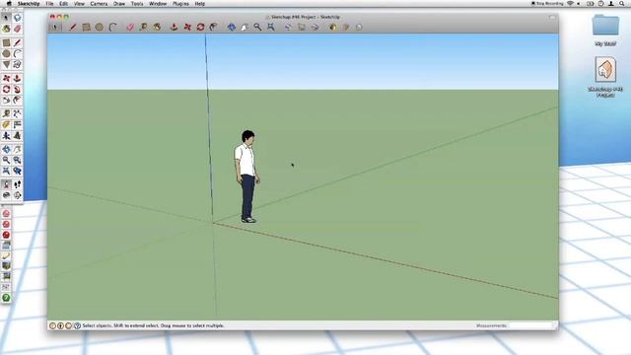Open the Edit menu
The width and height of the screenshot is (631, 355).
click(63, 4)
